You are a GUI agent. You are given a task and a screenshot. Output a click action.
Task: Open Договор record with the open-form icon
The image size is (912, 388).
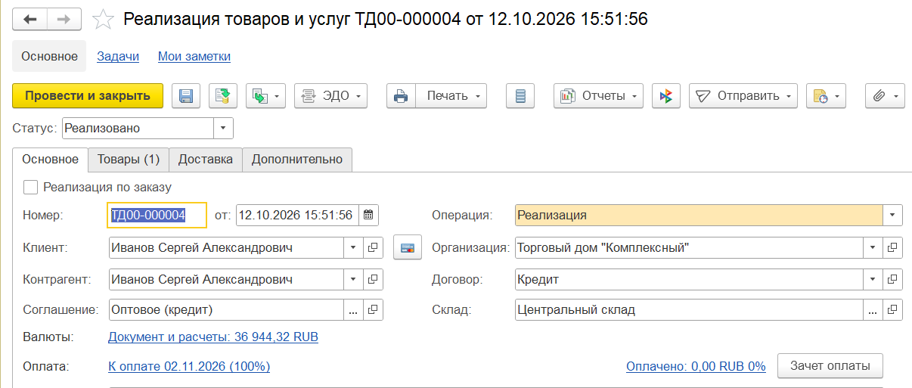(x=893, y=279)
